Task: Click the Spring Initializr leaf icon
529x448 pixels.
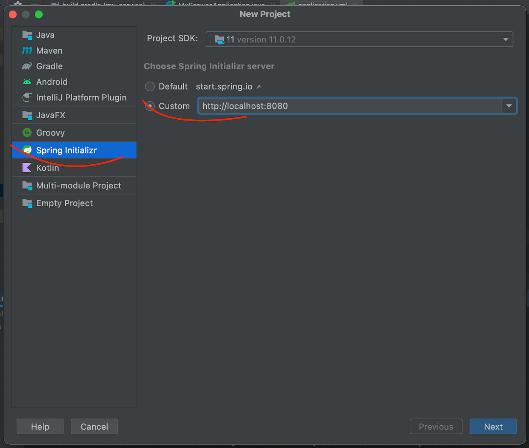Action: click(x=27, y=150)
